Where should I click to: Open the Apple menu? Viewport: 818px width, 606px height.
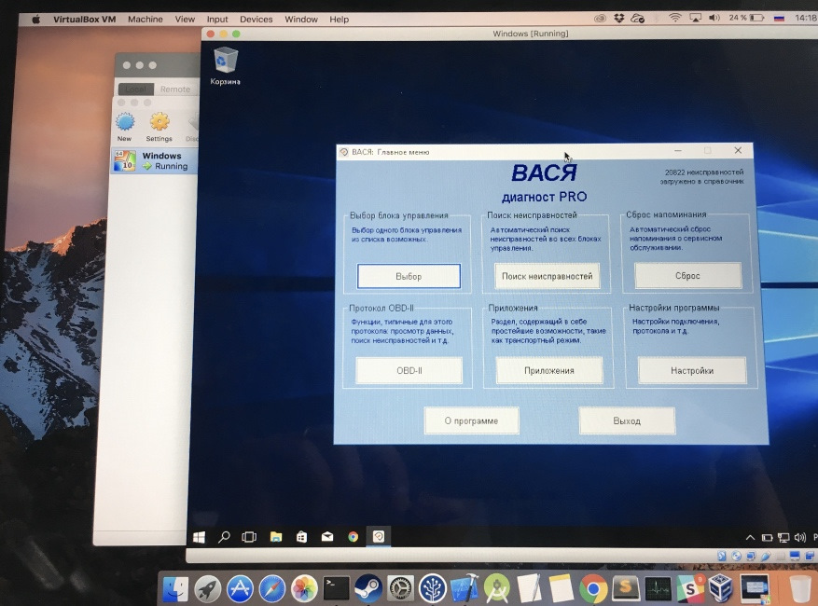36,20
